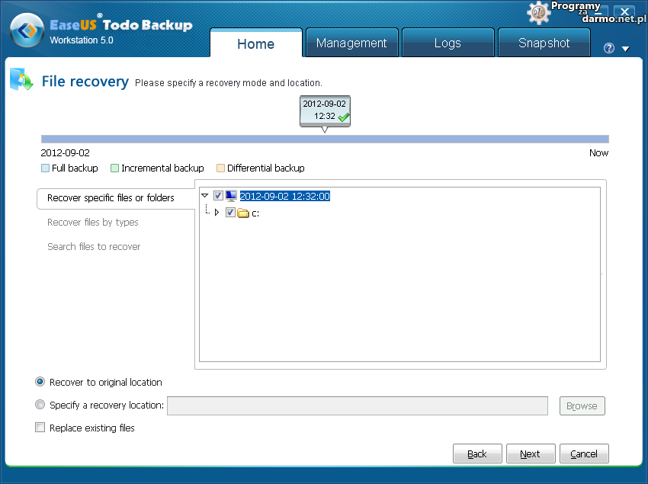Open the Logs tab
Screen dimensions: 648x484
click(448, 43)
